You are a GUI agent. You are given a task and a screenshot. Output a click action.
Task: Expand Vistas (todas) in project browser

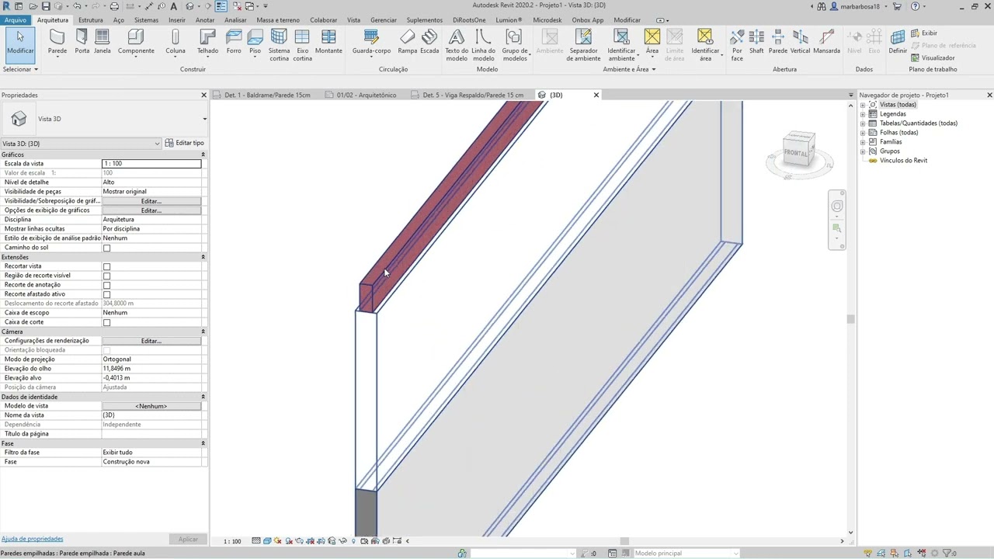click(x=863, y=105)
